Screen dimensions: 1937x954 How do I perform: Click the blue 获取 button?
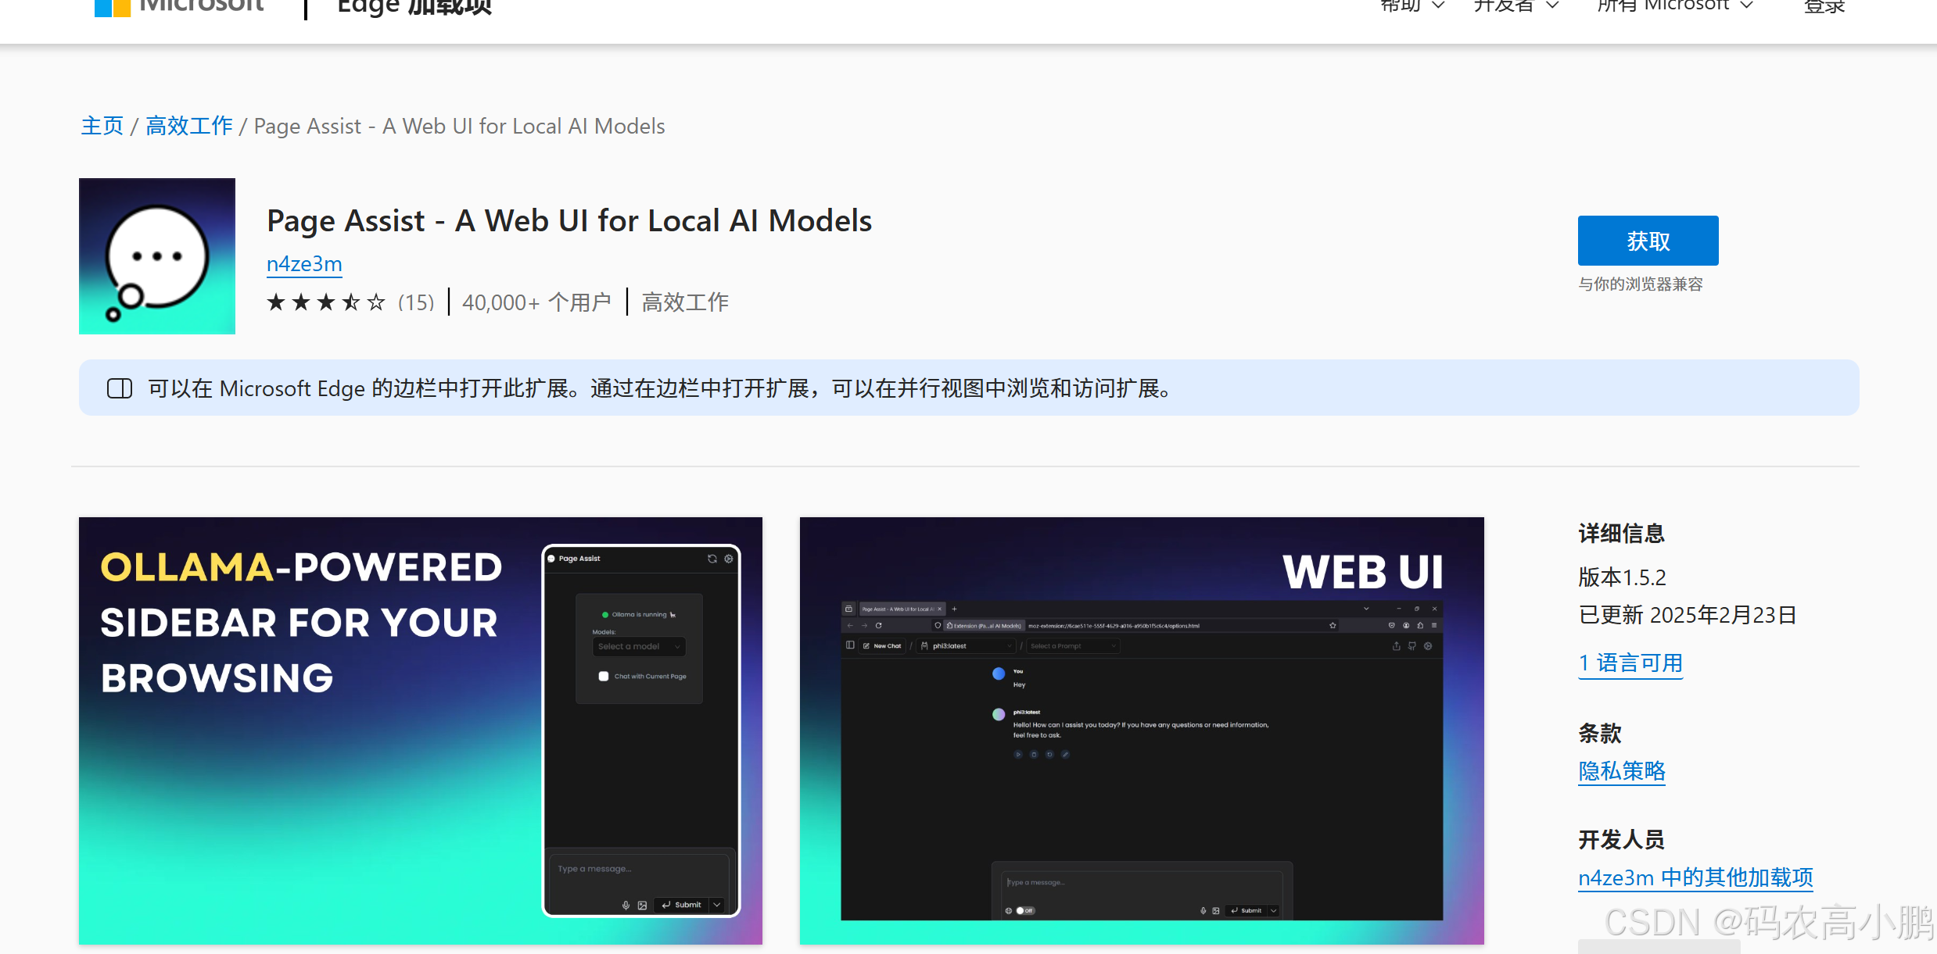pos(1648,241)
